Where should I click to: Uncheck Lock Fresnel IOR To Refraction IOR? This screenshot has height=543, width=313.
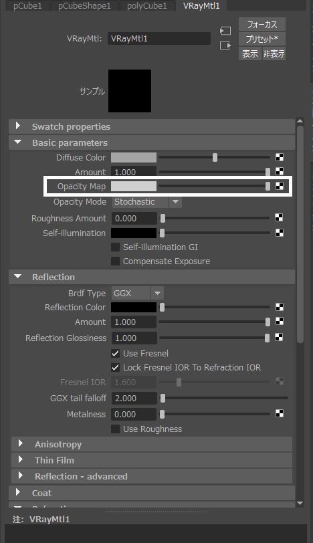(x=115, y=367)
